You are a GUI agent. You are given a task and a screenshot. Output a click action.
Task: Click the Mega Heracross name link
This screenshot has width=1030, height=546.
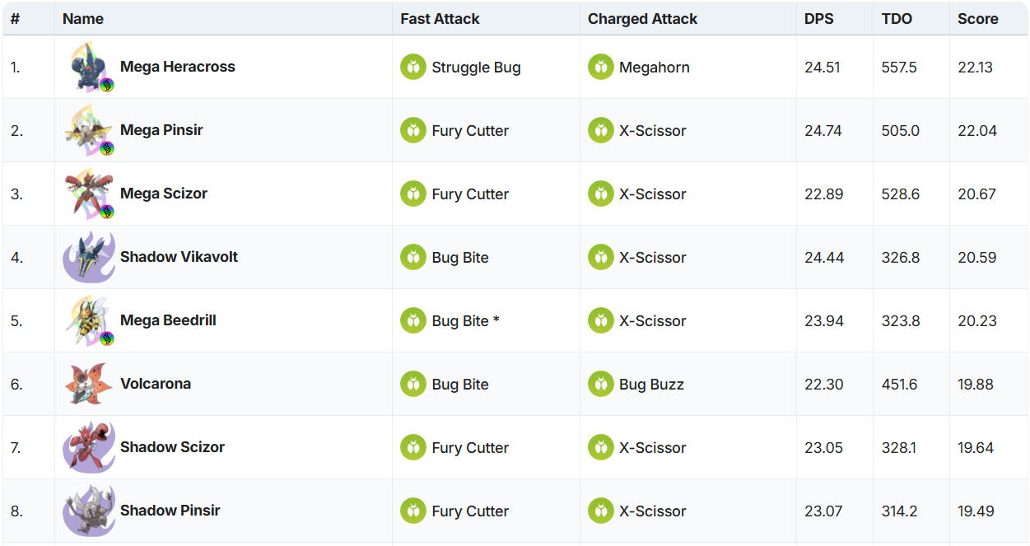tap(178, 67)
